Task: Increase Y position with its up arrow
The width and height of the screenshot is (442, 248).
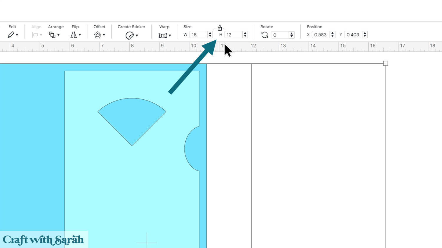Action: [x=365, y=33]
